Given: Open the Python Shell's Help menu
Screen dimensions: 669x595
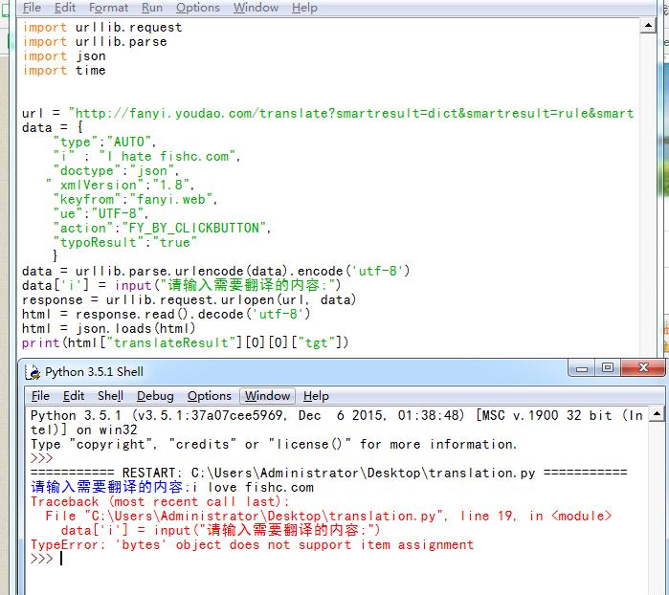Looking at the screenshot, I should [x=316, y=396].
